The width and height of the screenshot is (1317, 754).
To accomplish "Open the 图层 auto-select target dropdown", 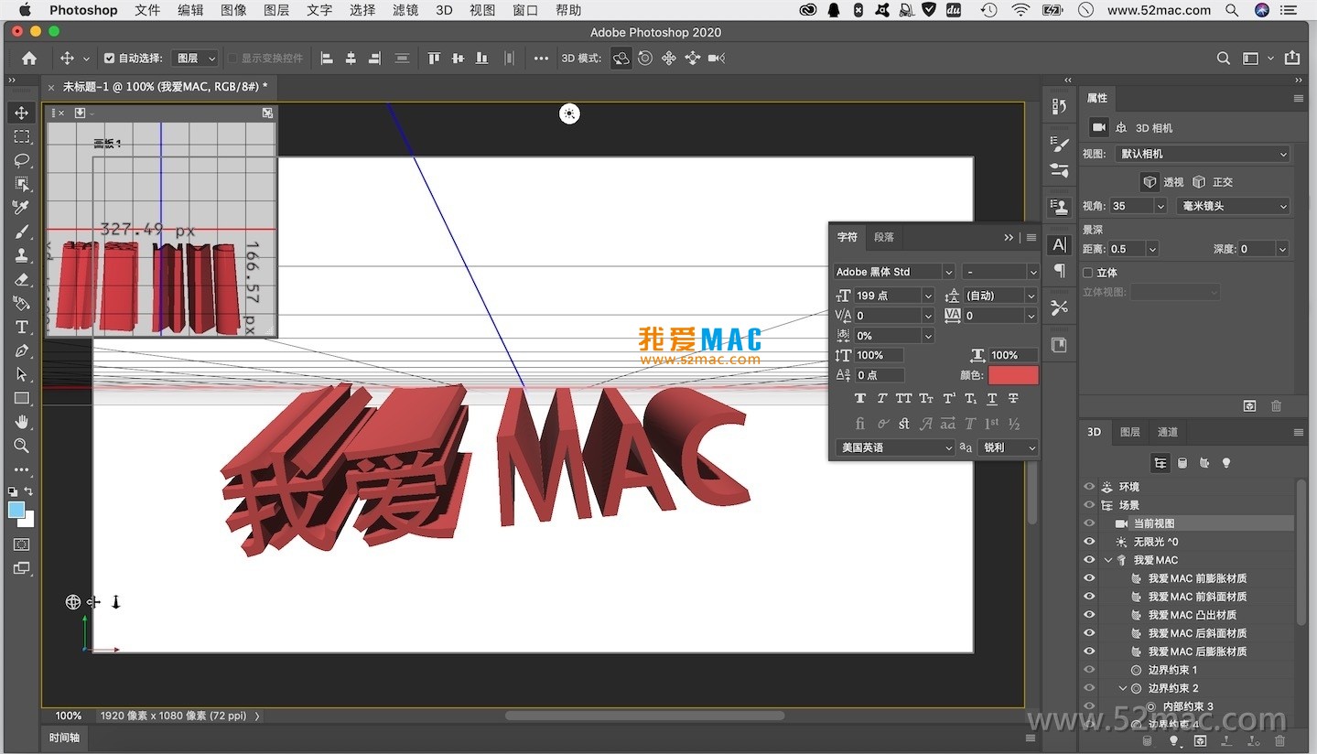I will pos(195,58).
